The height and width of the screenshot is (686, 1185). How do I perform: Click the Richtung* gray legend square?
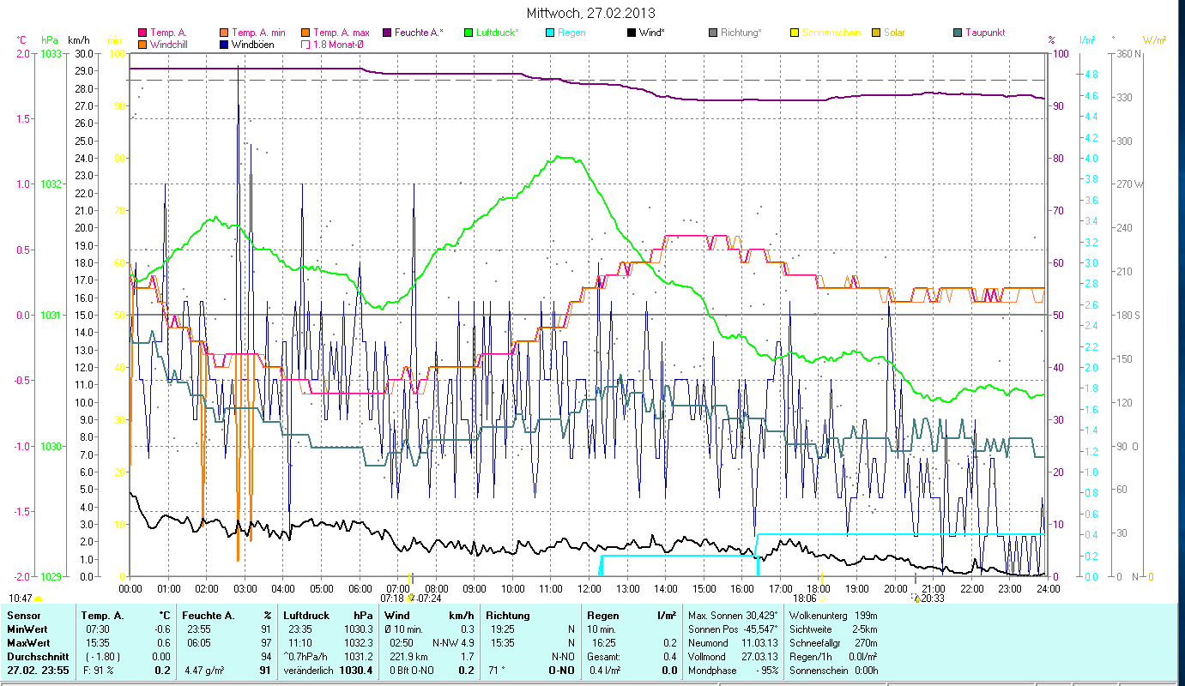(x=712, y=33)
